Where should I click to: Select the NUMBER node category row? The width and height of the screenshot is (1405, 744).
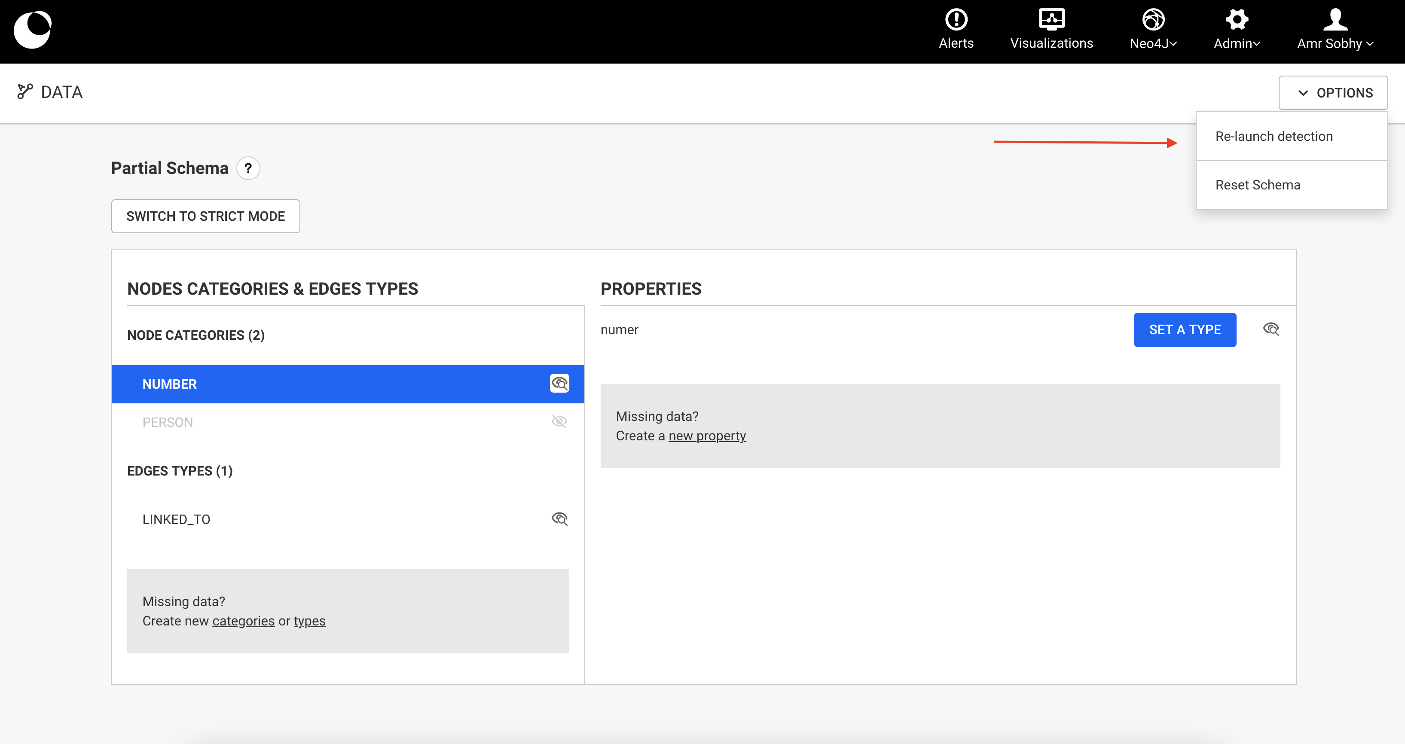(x=348, y=384)
